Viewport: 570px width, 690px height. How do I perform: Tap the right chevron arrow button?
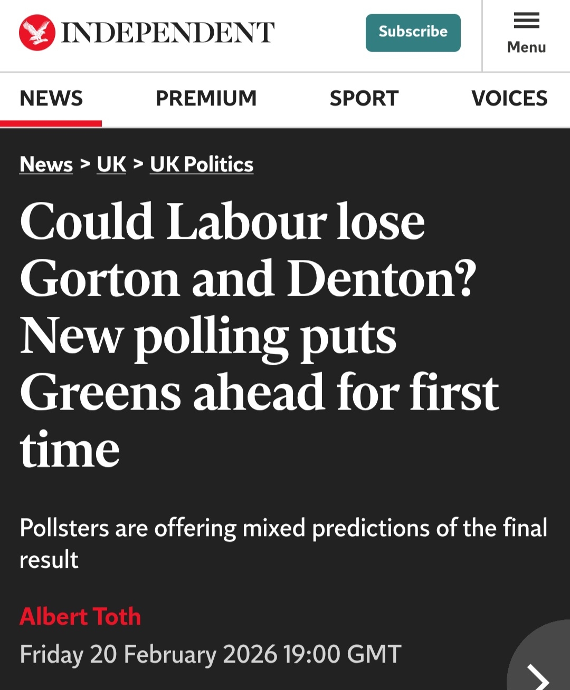tap(539, 675)
